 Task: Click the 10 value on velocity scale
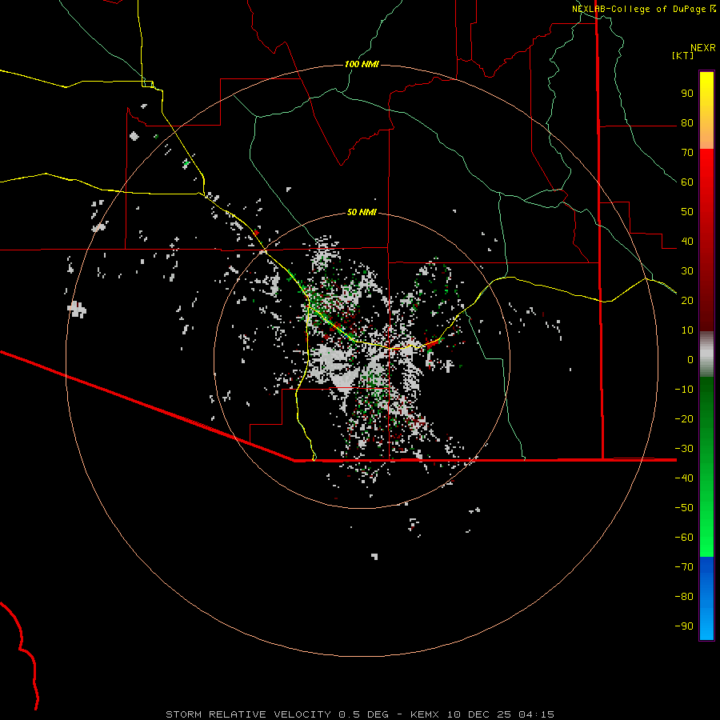pyautogui.click(x=687, y=330)
